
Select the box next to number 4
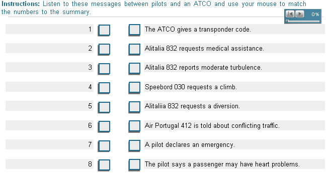[x=104, y=88]
